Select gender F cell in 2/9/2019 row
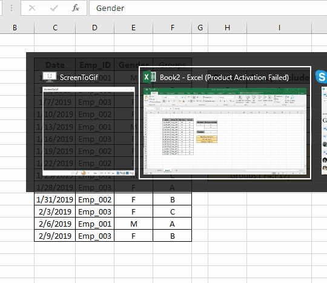 click(x=133, y=236)
